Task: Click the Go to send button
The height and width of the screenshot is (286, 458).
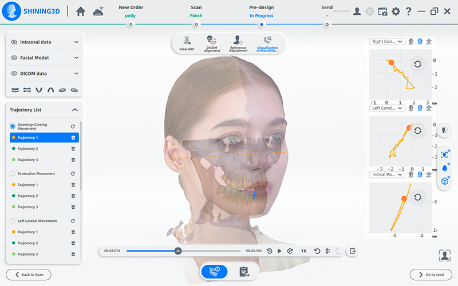Action: [x=432, y=275]
